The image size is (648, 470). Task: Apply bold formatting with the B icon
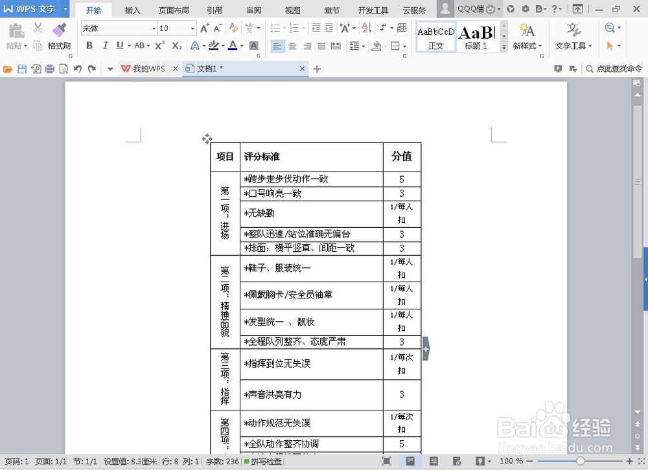click(89, 45)
